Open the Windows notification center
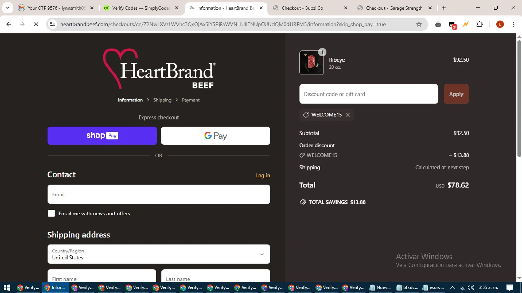 tap(510, 287)
